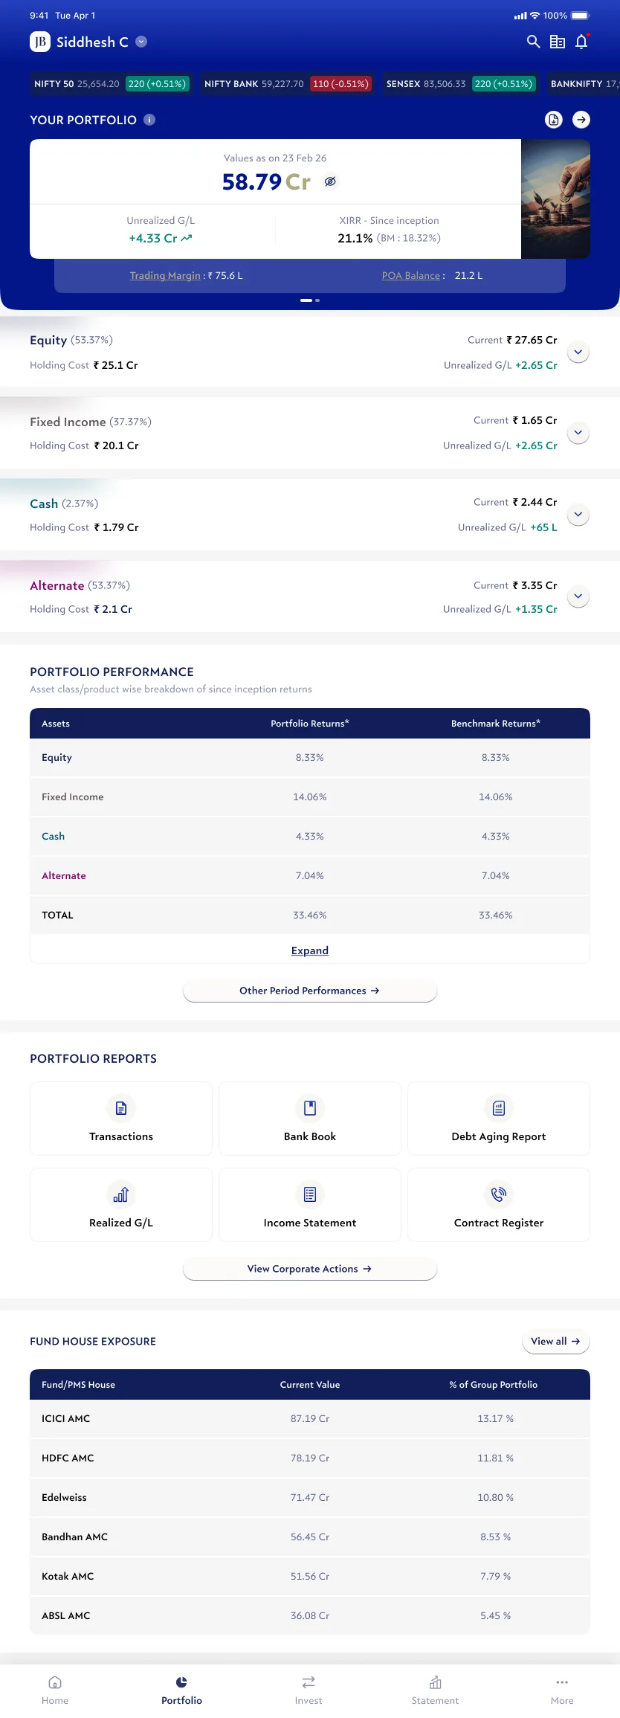The height and width of the screenshot is (1718, 620).
Task: Toggle portfolio value visibility eye icon
Action: pos(330,181)
